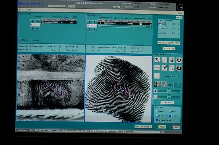The height and width of the screenshot is (145, 219).
Task: Click the ABORT button
Action: (176, 127)
